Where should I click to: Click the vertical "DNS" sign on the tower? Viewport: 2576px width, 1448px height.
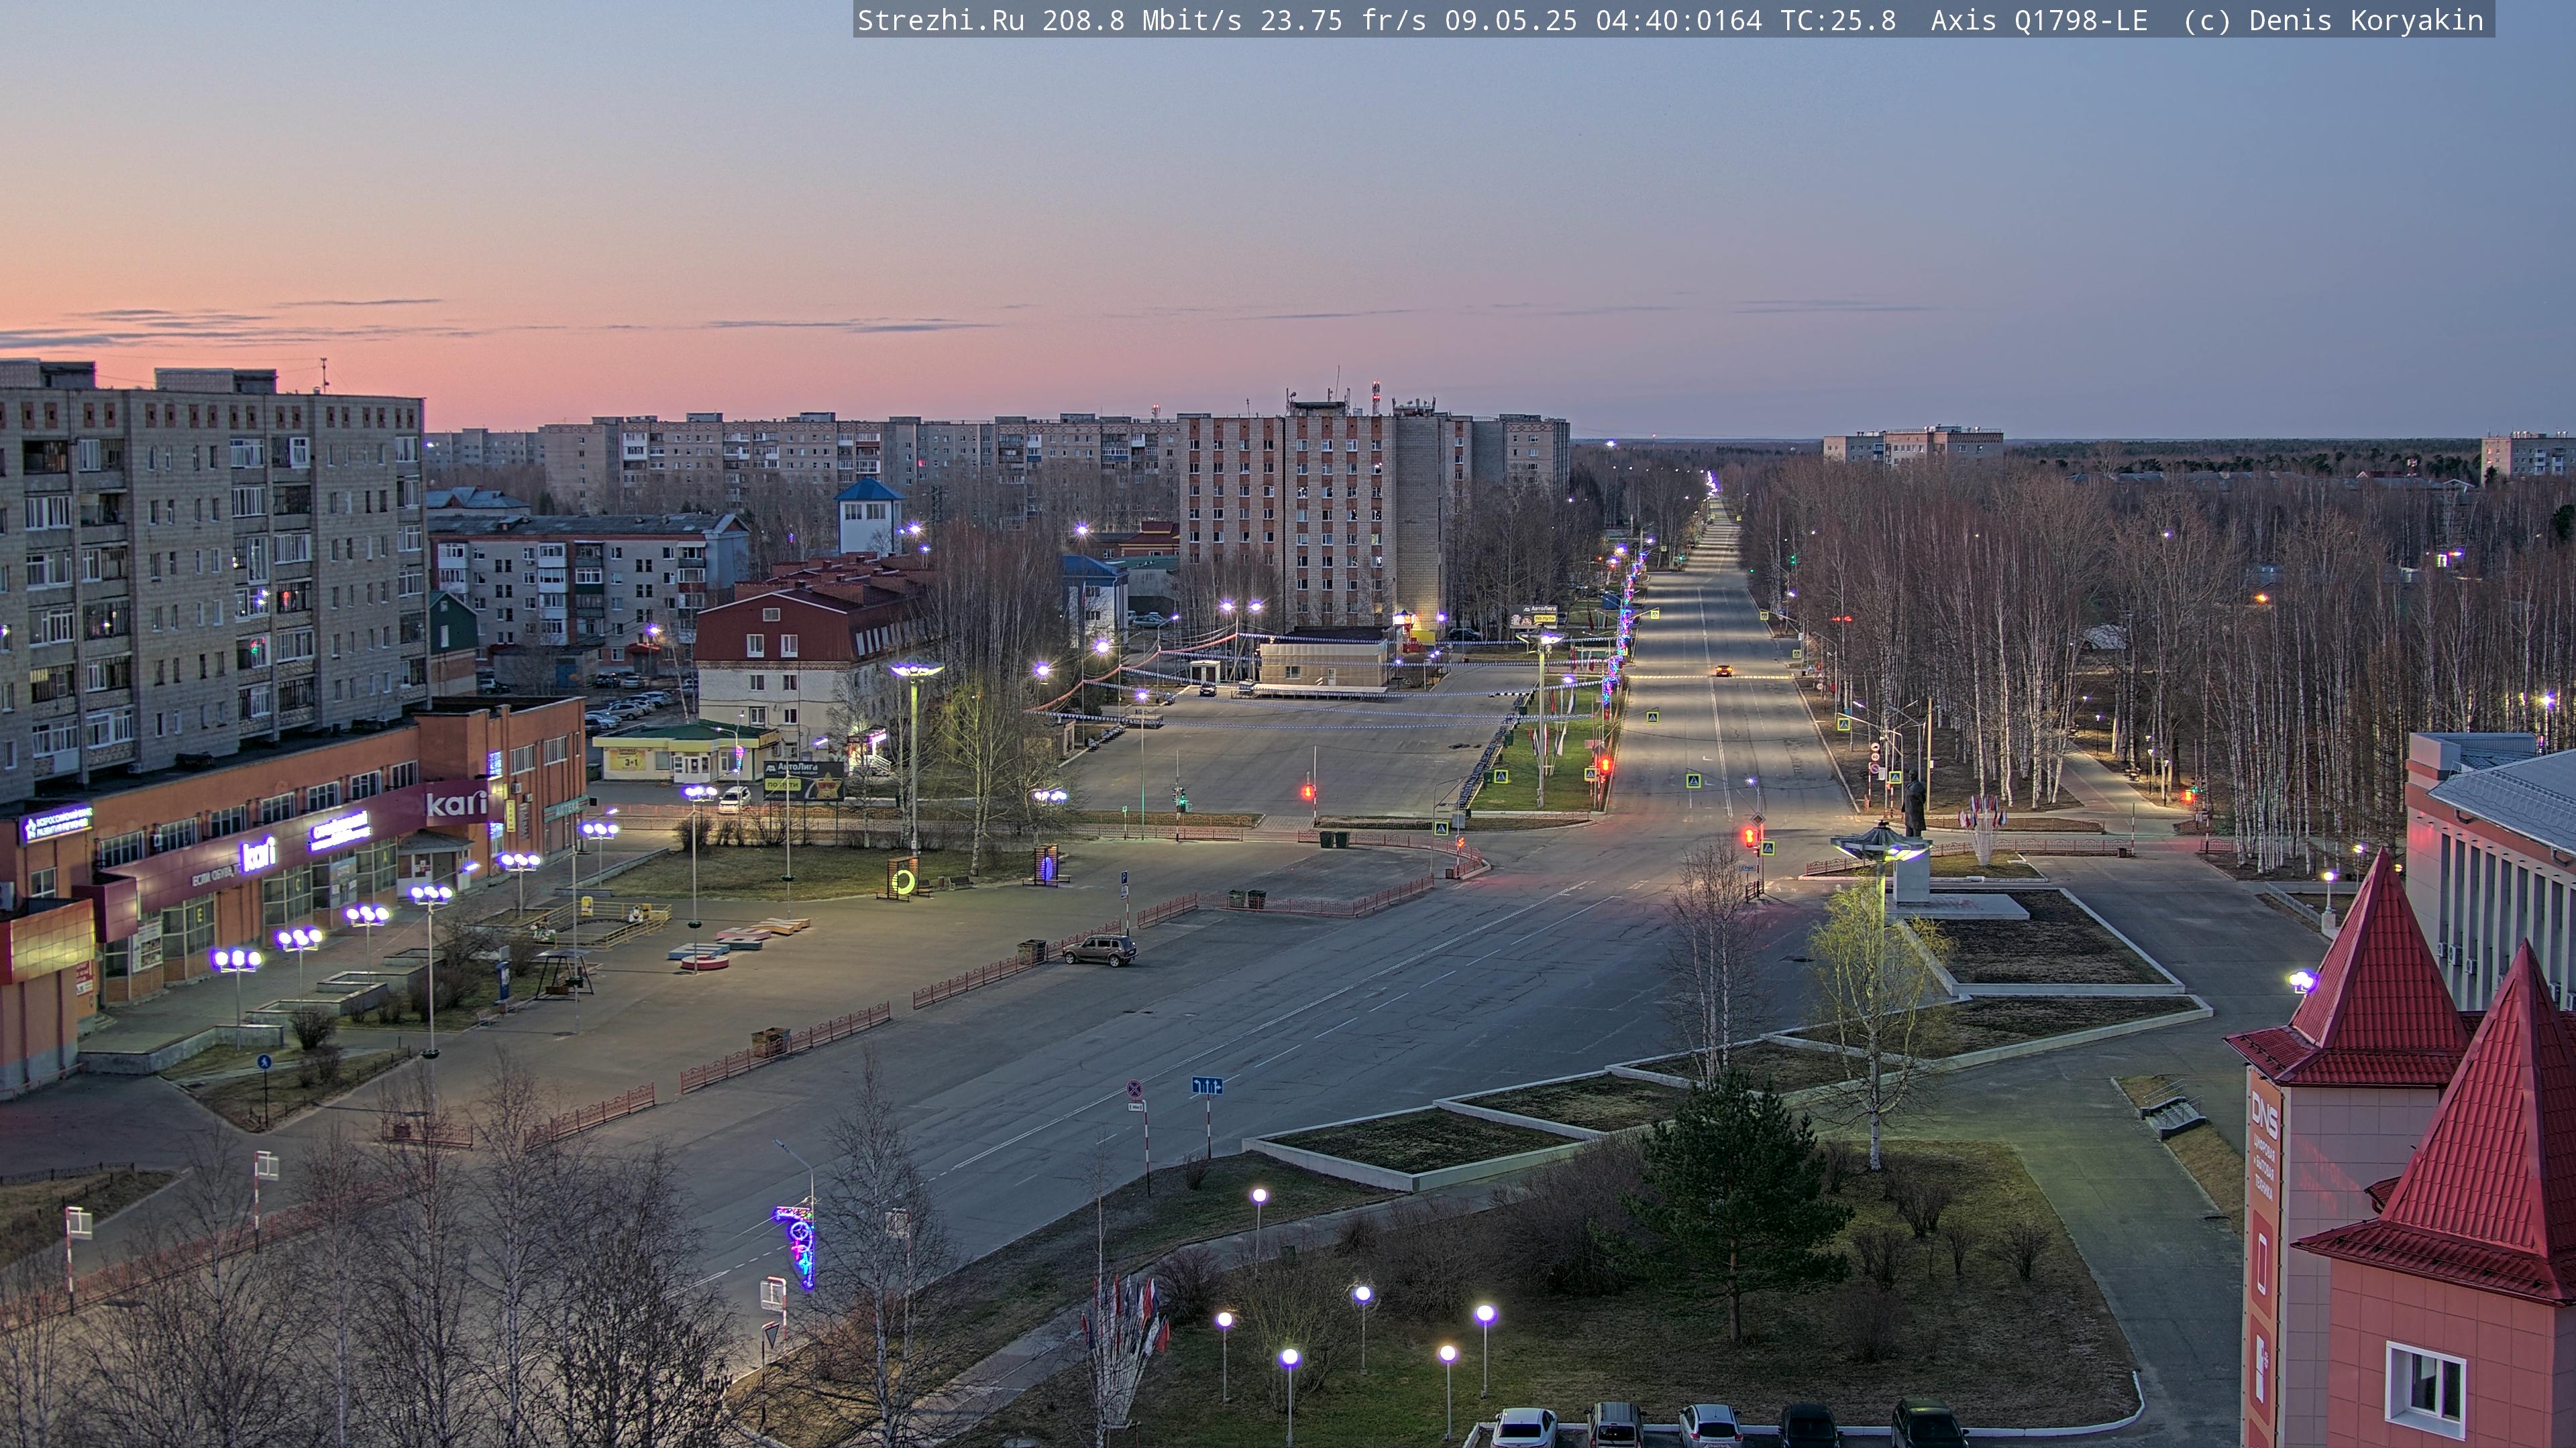pyautogui.click(x=2265, y=1115)
